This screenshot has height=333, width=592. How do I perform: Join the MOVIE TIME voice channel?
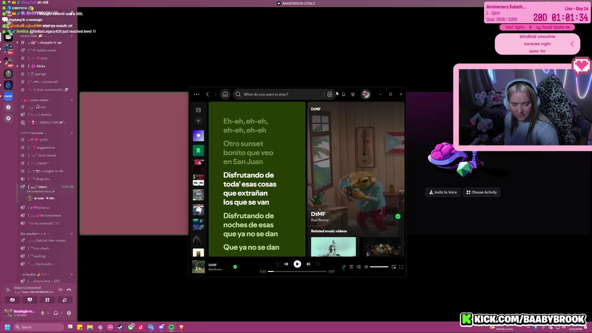(x=45, y=123)
